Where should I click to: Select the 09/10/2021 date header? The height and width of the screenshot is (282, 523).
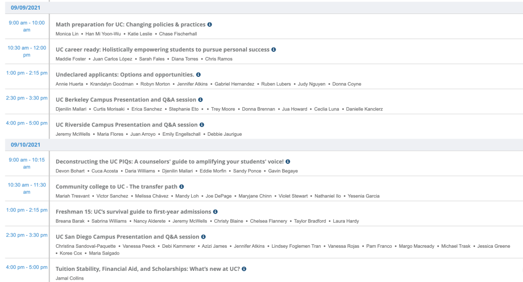25,145
